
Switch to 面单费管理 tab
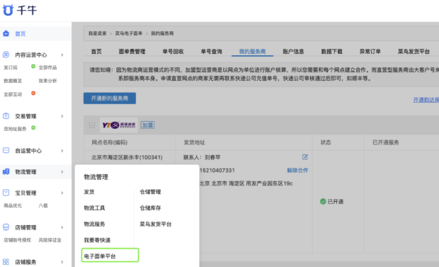pyautogui.click(x=132, y=52)
